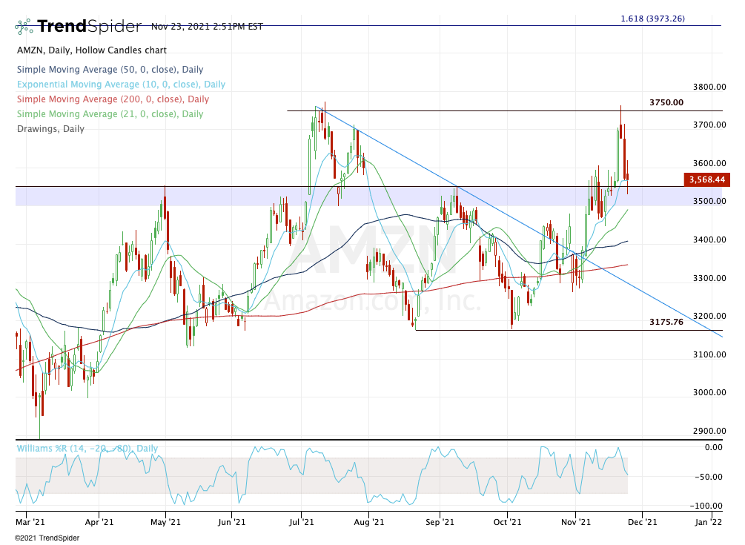Screen dimensions: 745x545
Task: Click the 3100.00 price axis label
Action: point(710,354)
